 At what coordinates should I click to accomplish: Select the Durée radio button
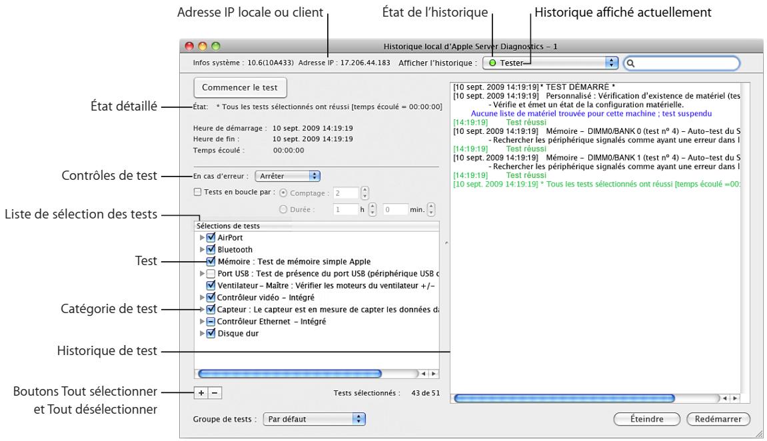pos(283,209)
